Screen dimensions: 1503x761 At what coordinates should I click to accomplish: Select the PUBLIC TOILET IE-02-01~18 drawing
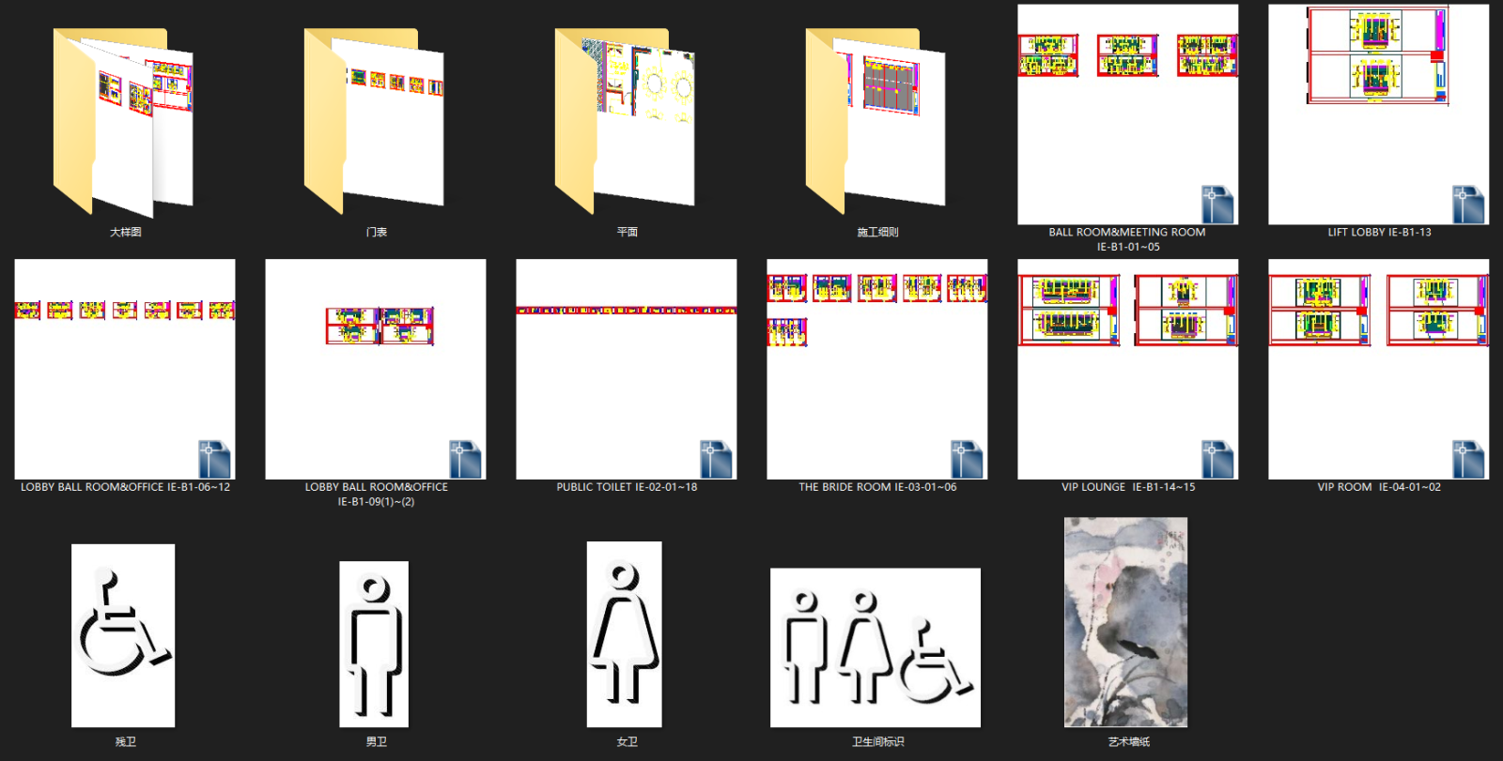[x=627, y=370]
